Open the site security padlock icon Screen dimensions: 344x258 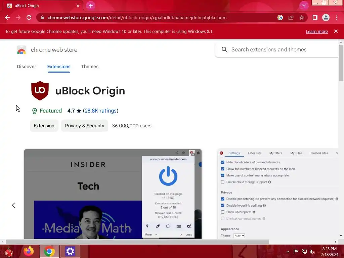click(x=42, y=17)
